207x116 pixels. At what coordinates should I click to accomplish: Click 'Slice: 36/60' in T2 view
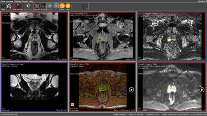pyautogui.click(x=62, y=59)
